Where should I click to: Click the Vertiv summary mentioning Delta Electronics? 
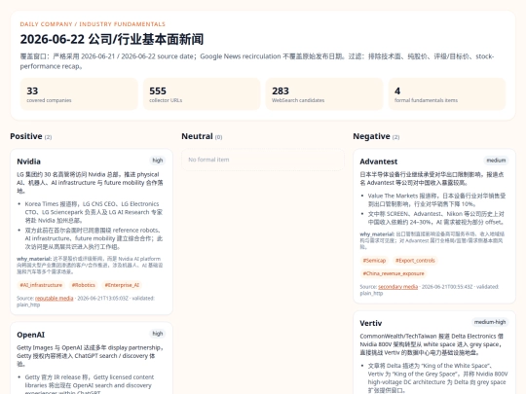432,344
